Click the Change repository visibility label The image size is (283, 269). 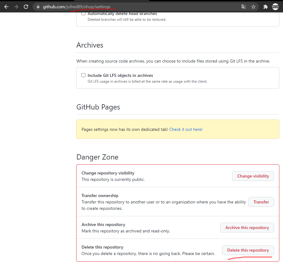pos(108,173)
